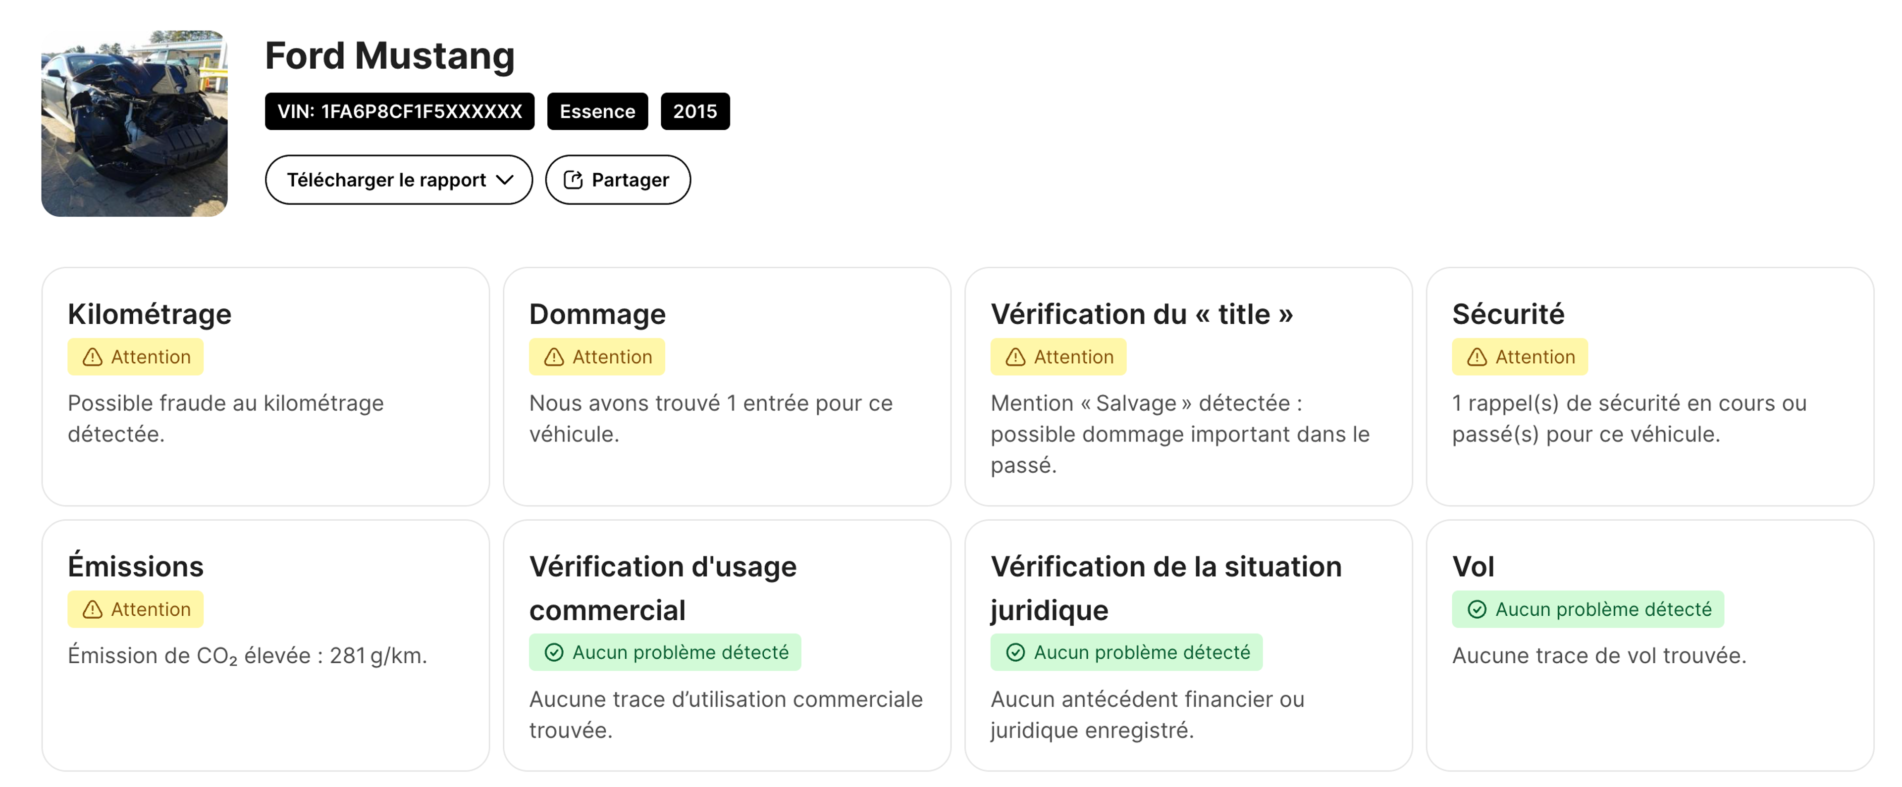
Task: Select the VIN 1FA6P8CF1F5XXXXXX badge
Action: [x=399, y=111]
